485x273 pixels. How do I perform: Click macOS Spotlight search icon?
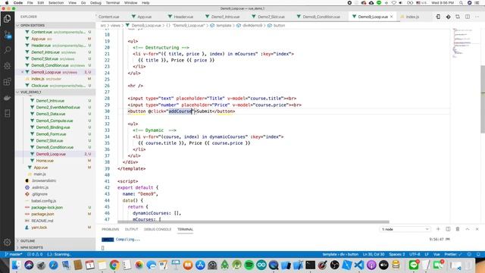461,3
